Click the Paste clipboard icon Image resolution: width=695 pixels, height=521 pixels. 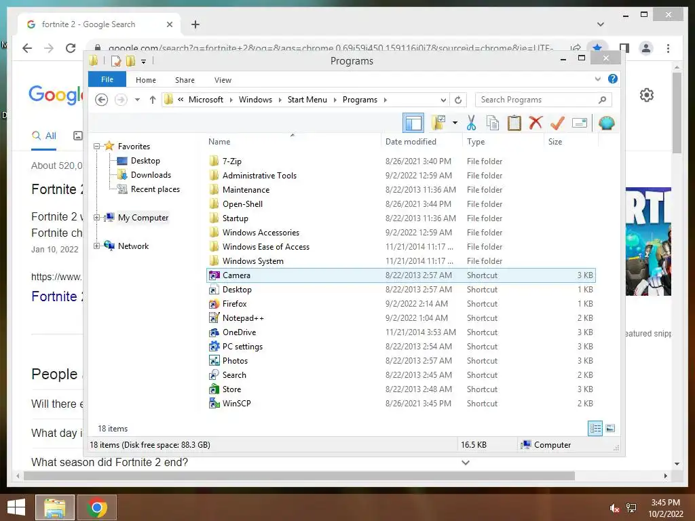514,123
